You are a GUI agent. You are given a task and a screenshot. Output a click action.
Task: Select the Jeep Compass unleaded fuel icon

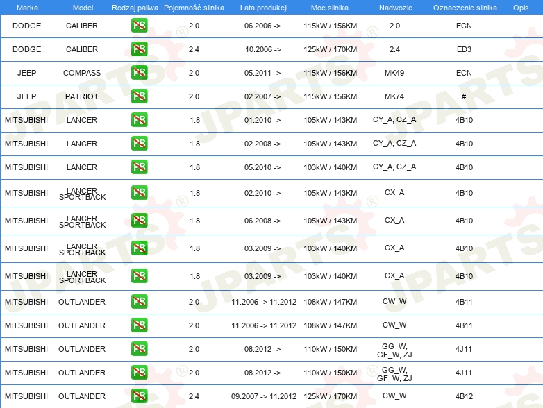point(139,74)
